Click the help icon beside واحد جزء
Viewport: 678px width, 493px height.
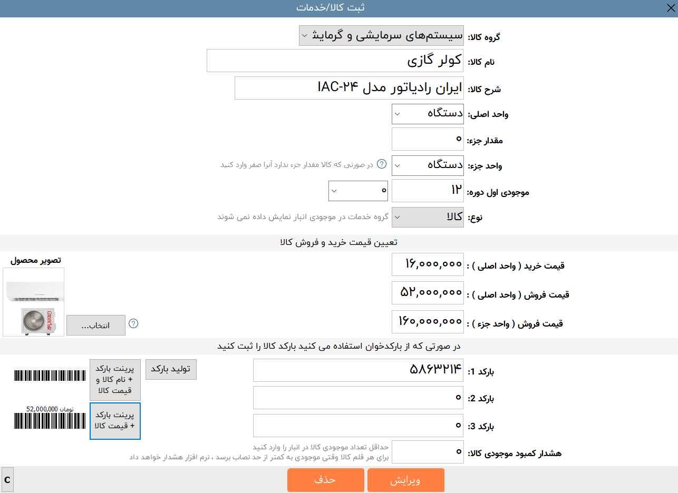click(x=382, y=164)
